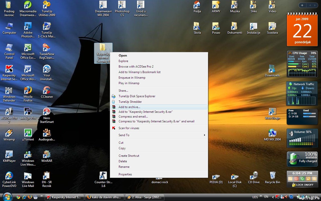Open the Nero StartSmart desktop icon
Screen dimensions: 321x201
[47, 113]
